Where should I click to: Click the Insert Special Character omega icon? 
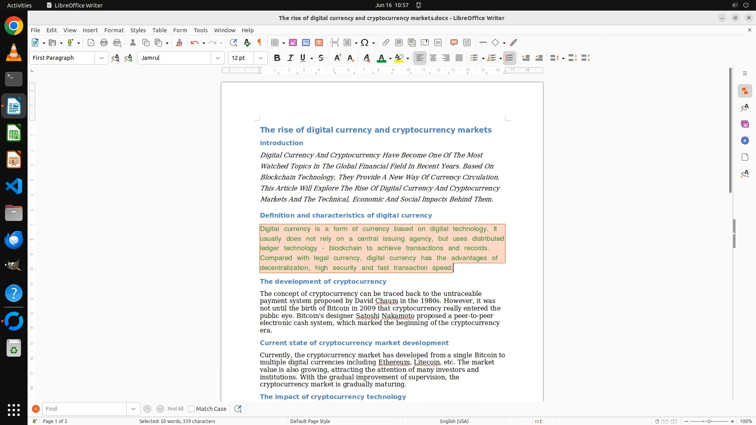click(365, 42)
